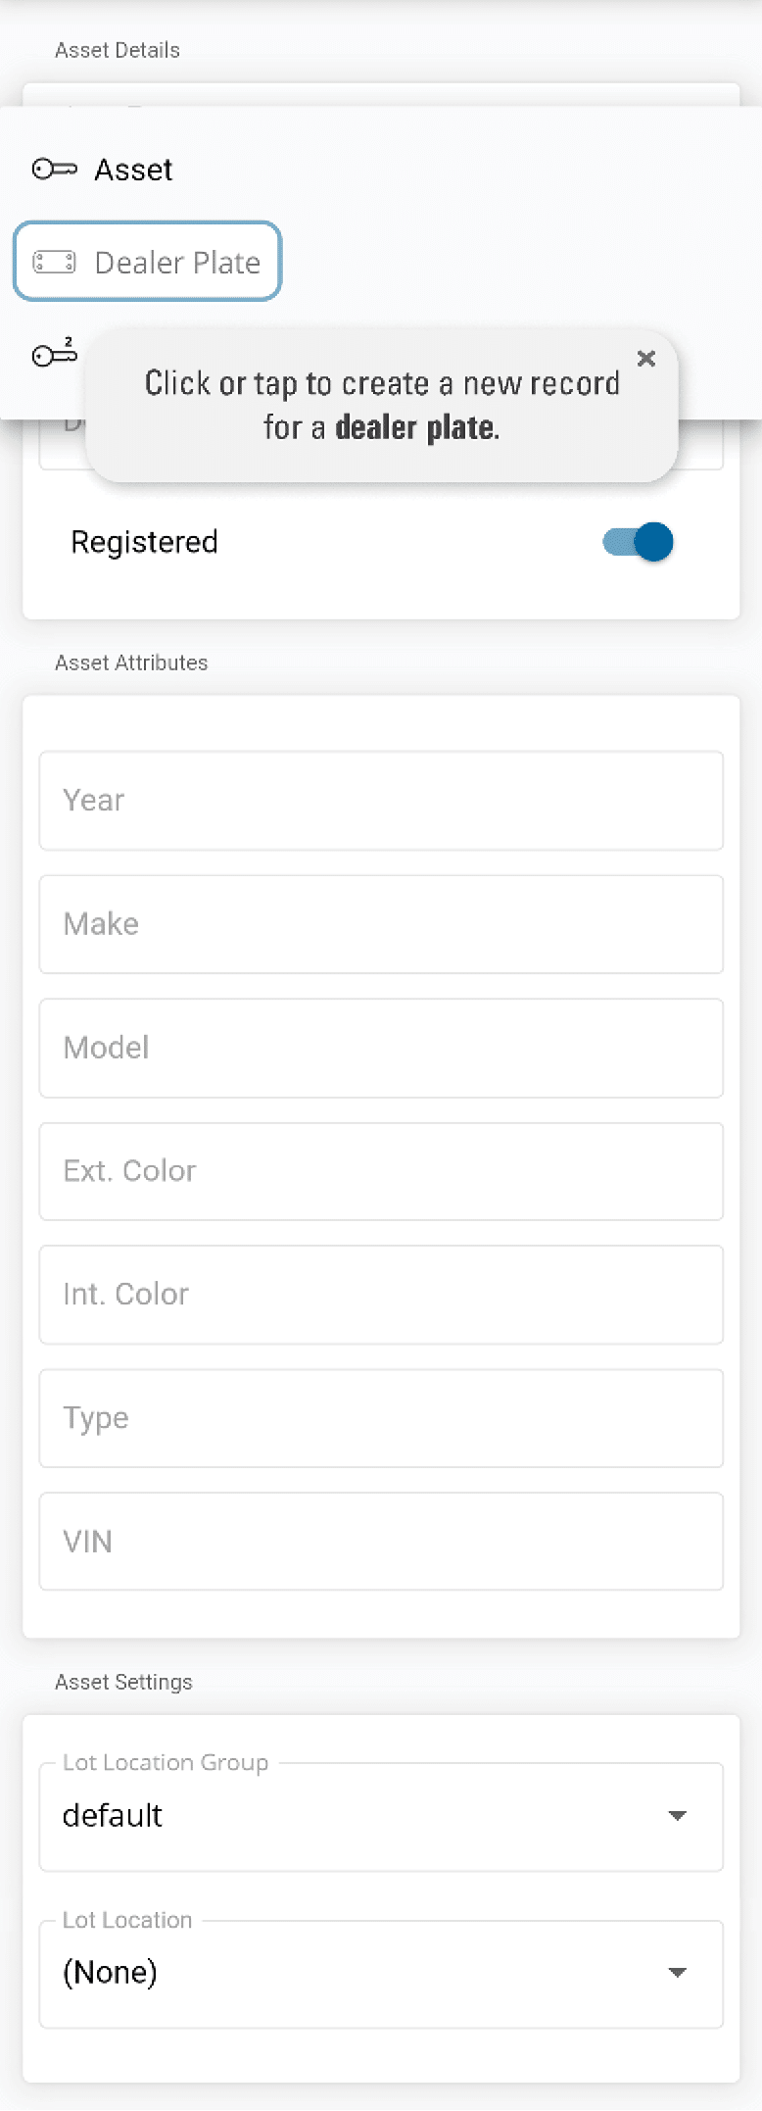Click the dealer plate tooltip message

point(382,405)
